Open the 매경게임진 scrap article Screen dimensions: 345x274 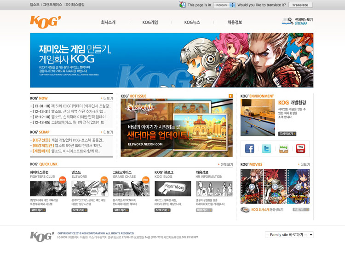pos(66,146)
